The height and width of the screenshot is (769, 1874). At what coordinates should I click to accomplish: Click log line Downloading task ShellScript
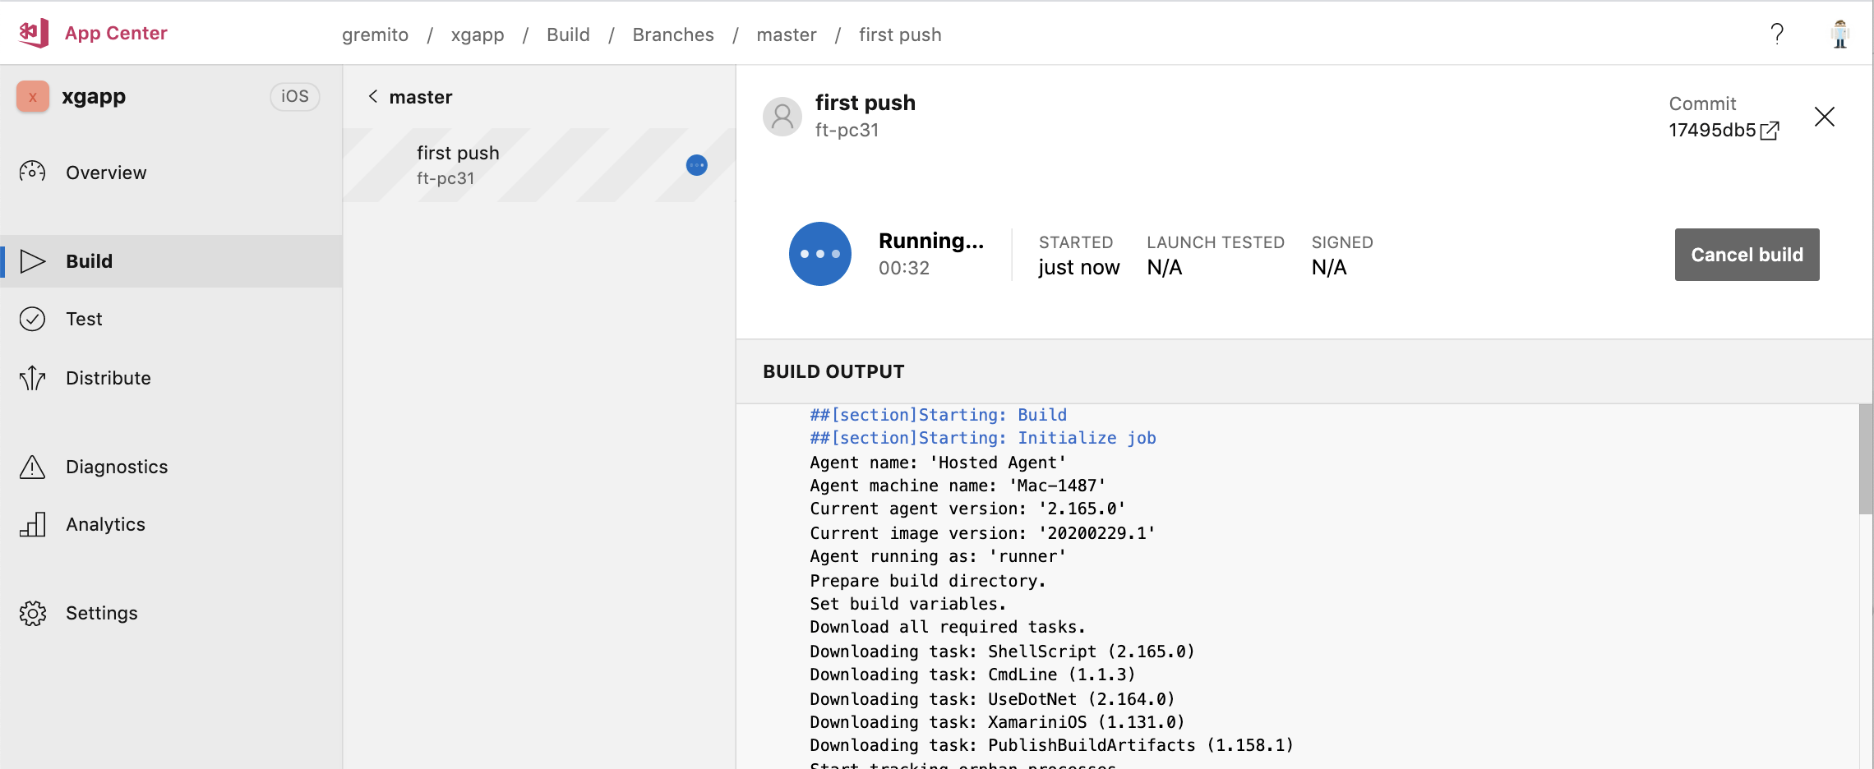(1002, 652)
